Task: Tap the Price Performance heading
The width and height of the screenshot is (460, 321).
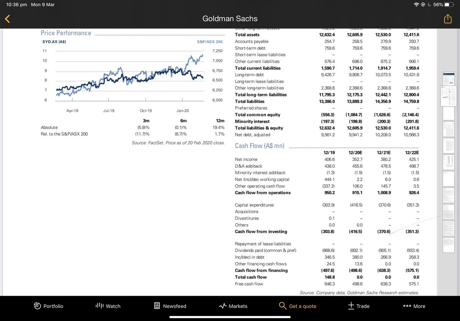Action: pos(66,33)
